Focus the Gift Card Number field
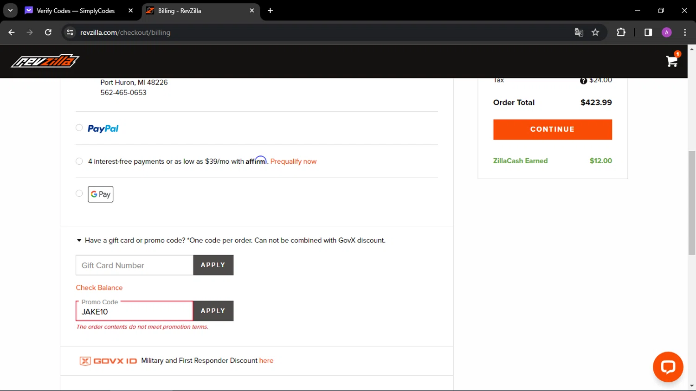 [135, 265]
